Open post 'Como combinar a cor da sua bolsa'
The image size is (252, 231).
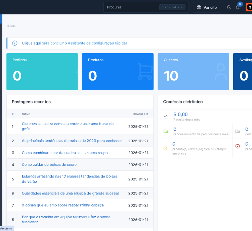(x=65, y=153)
